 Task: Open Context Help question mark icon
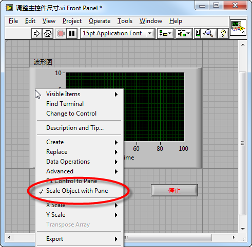(223, 33)
